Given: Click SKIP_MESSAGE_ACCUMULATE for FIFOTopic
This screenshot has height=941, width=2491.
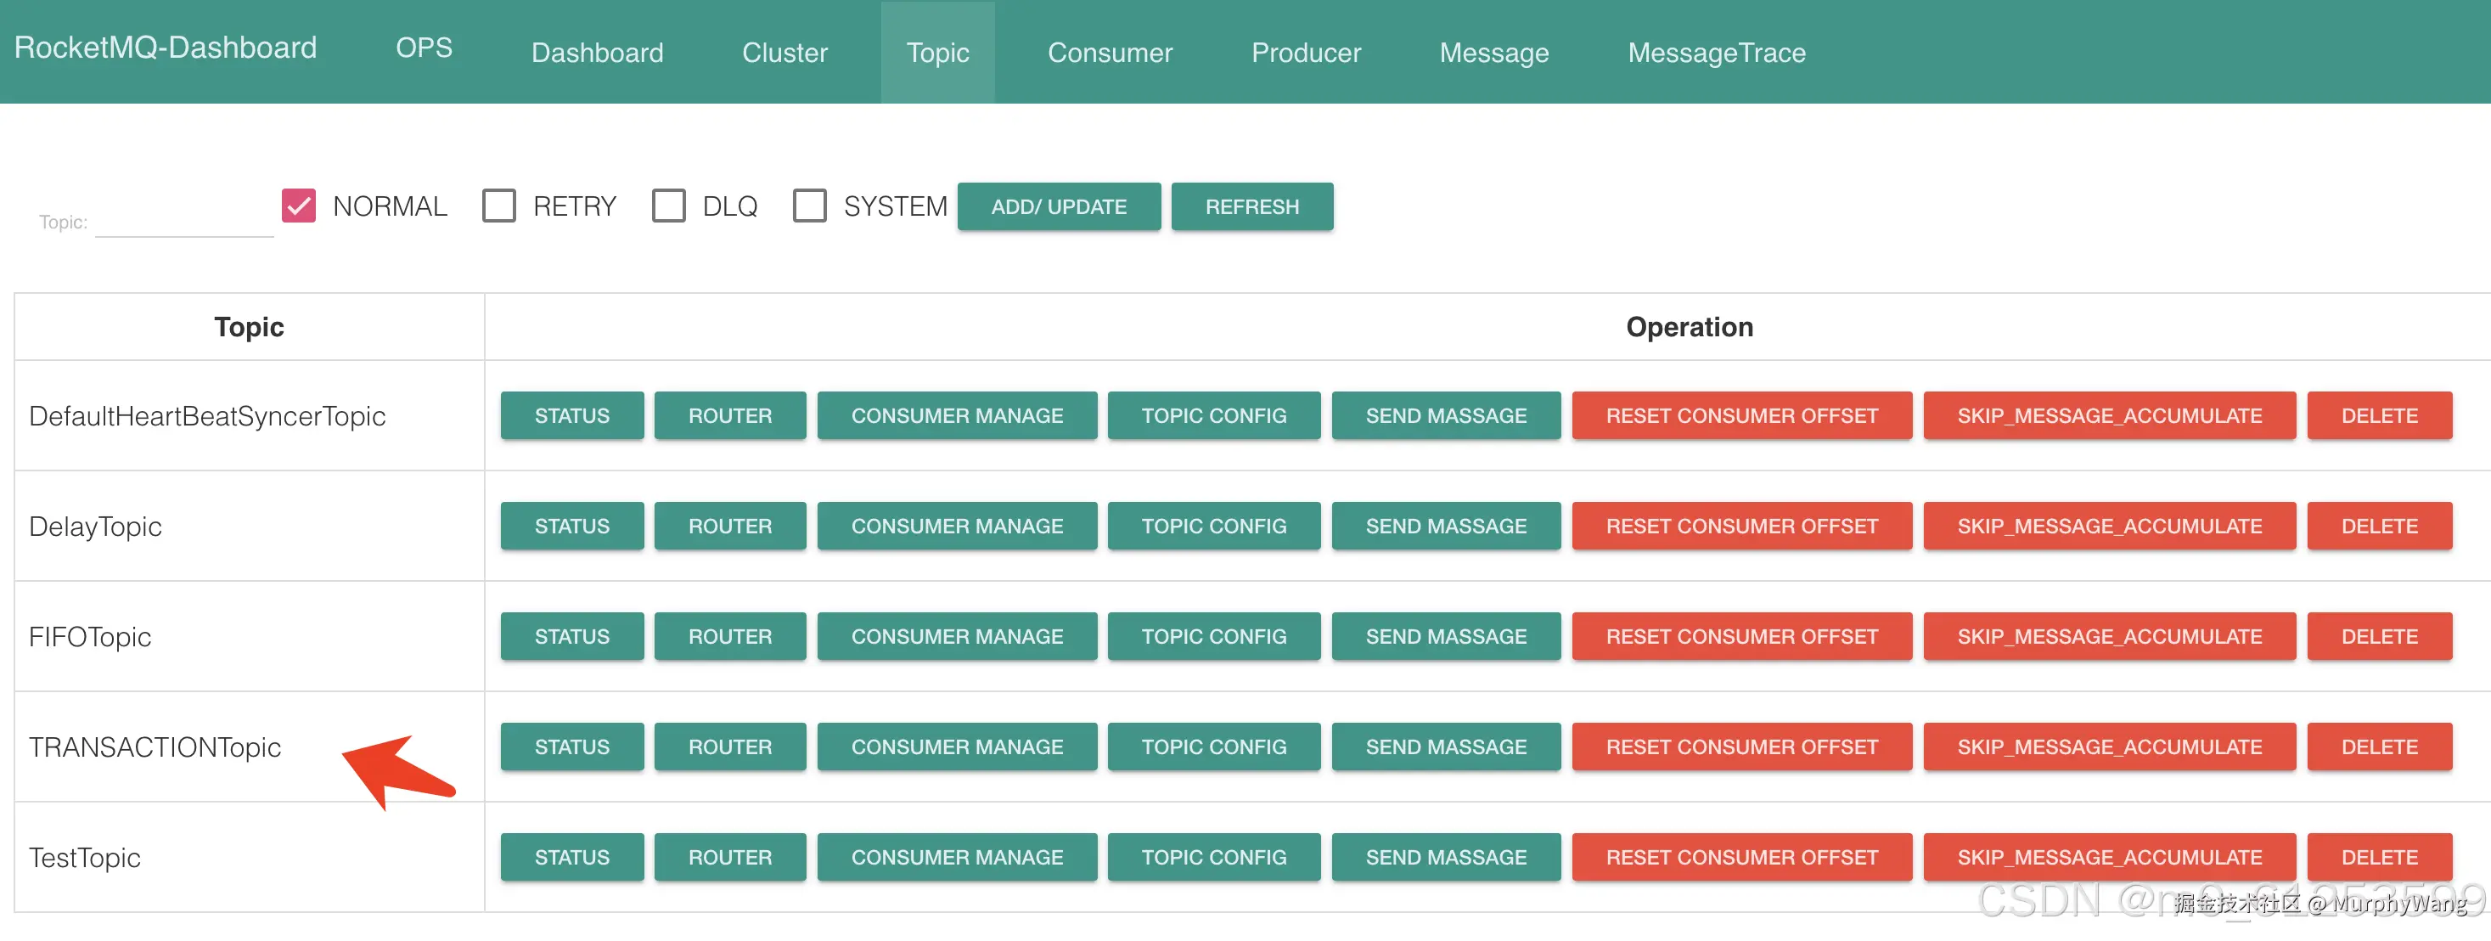Looking at the screenshot, I should pos(2108,636).
